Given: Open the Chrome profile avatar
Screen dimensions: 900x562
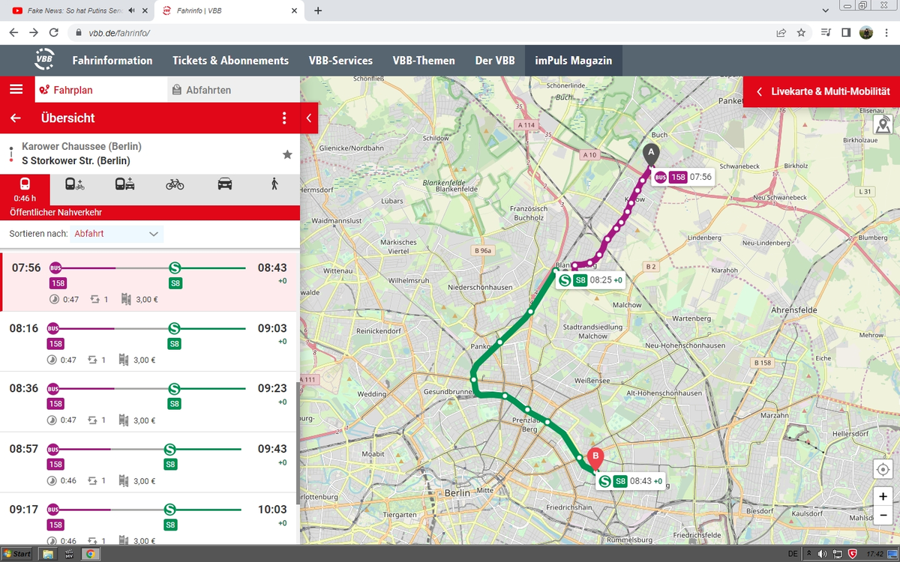Looking at the screenshot, I should 866,32.
